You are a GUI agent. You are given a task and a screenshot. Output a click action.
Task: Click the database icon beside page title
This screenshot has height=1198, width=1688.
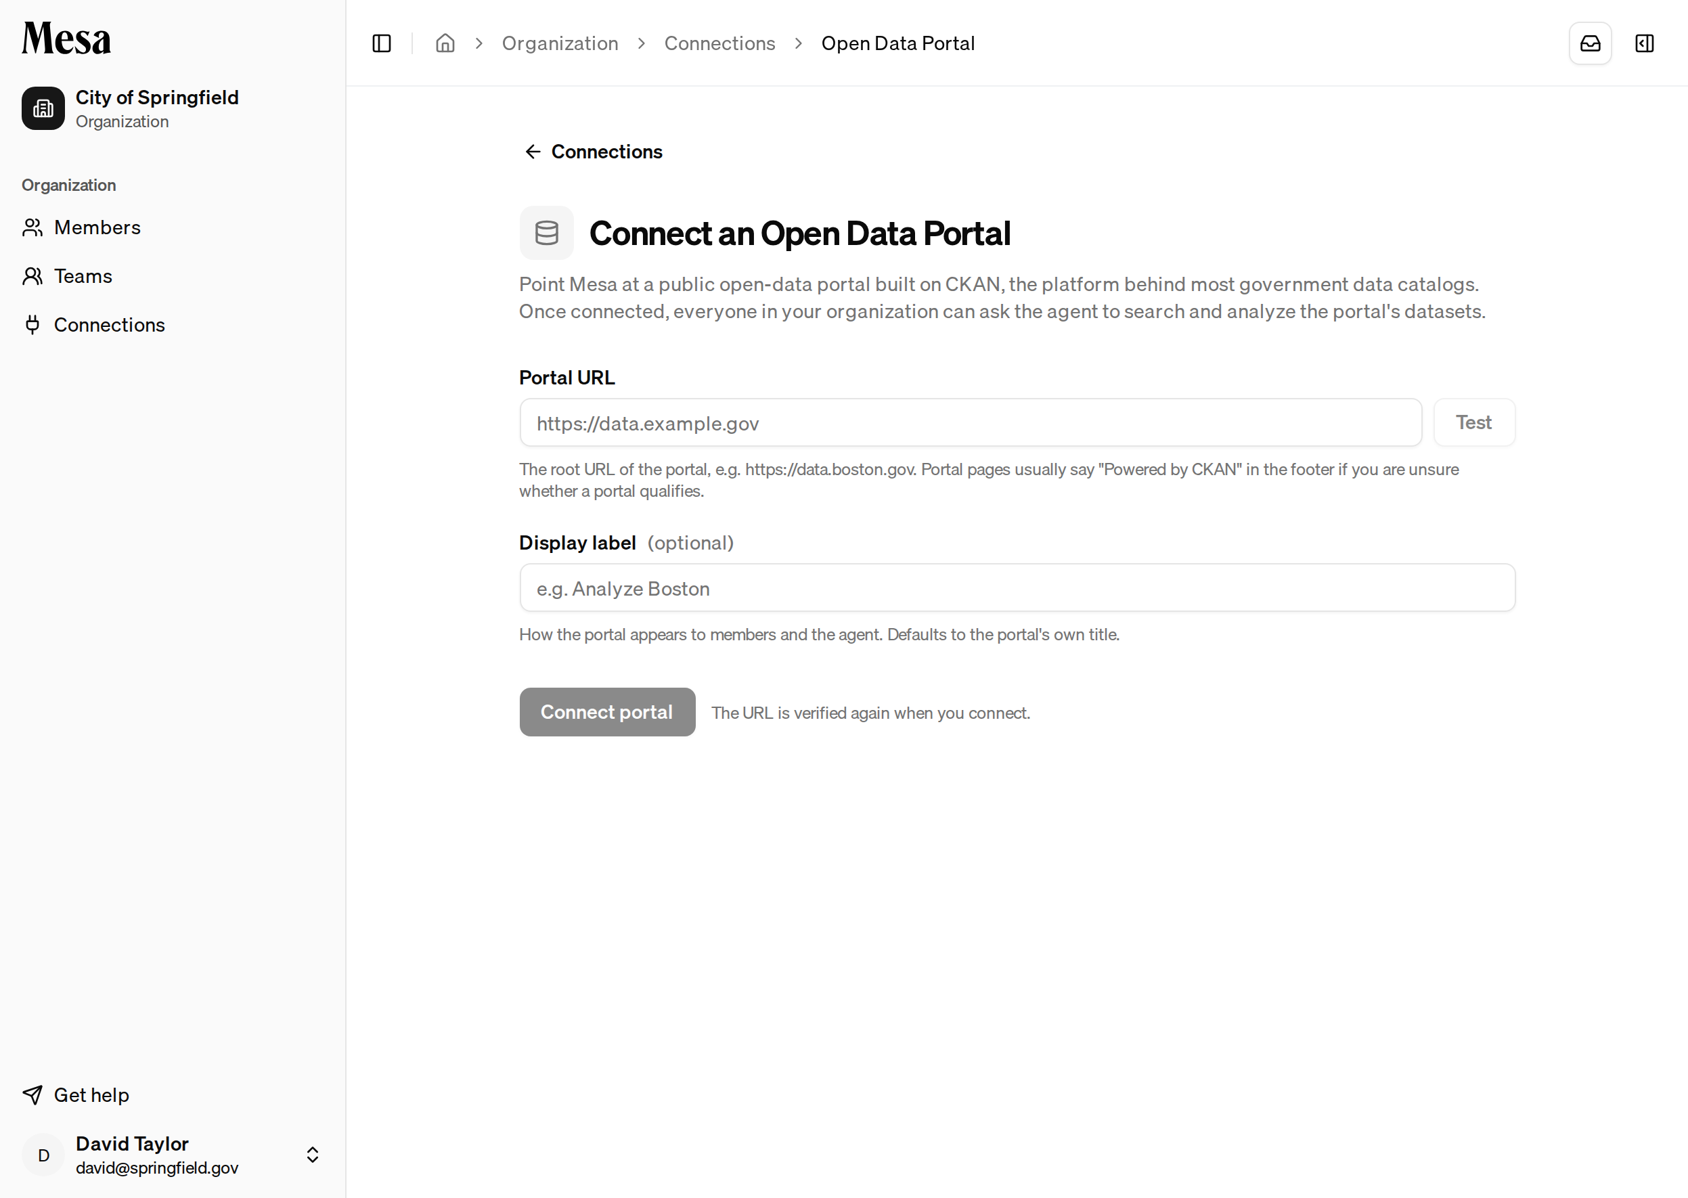546,233
